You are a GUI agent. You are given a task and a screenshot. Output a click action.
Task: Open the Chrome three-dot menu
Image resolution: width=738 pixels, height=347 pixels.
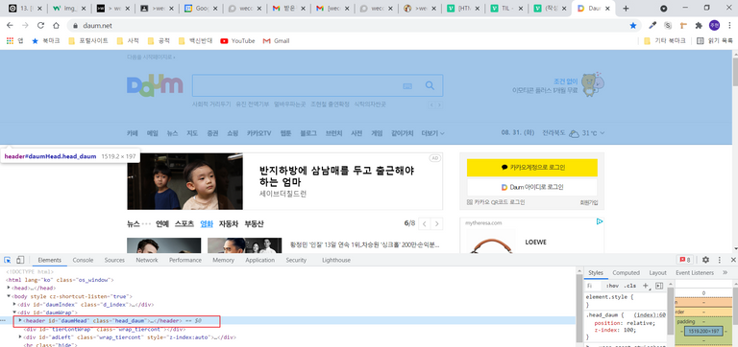tap(729, 25)
